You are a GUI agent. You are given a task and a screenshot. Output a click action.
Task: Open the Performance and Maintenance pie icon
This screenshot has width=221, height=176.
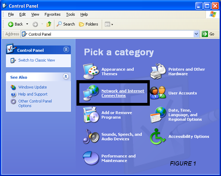tap(91, 158)
